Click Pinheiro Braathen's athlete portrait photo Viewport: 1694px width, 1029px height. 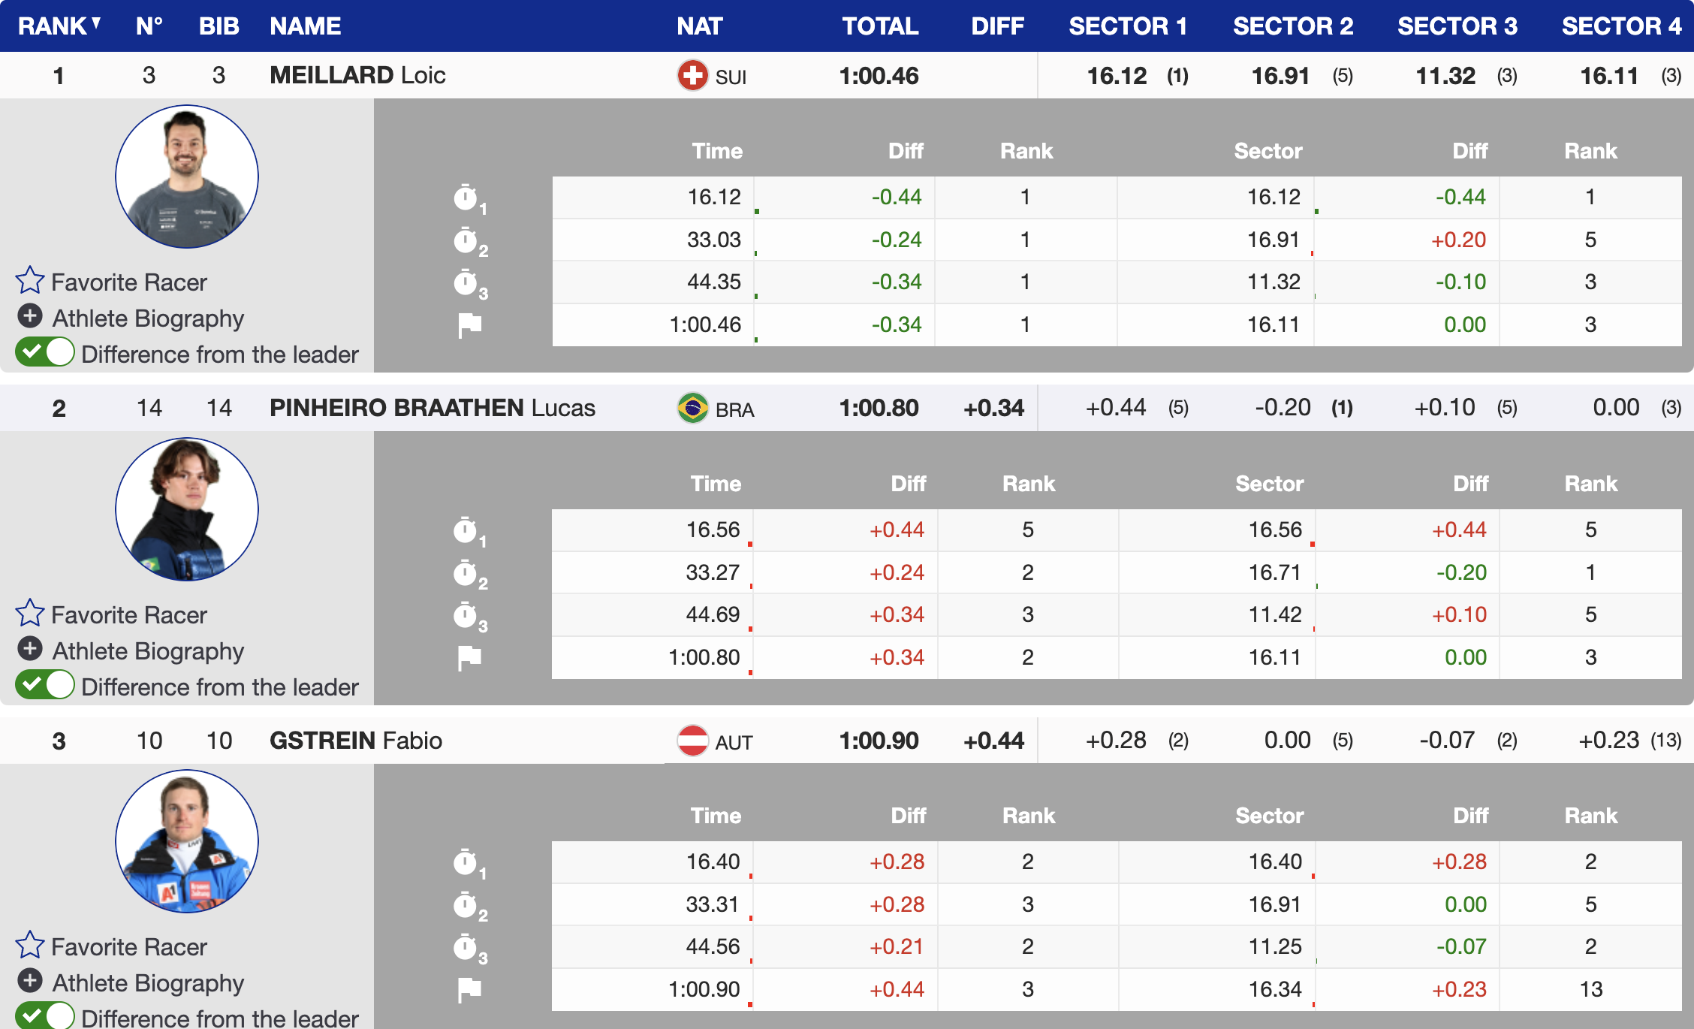coord(187,510)
